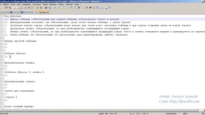Click the folder-shaped plugin icon after macro icons
Image resolution: width=205 pixels, height=115 pixels.
106,8
